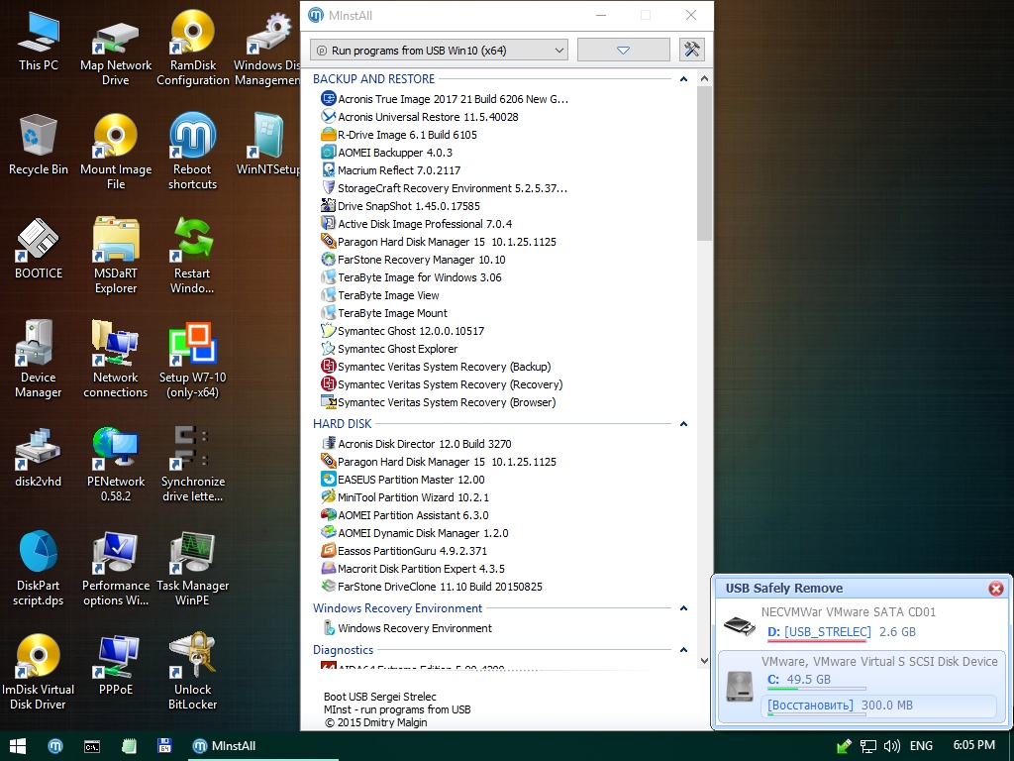The image size is (1014, 761).
Task: Open MInstAll settings tools button
Action: [x=692, y=50]
